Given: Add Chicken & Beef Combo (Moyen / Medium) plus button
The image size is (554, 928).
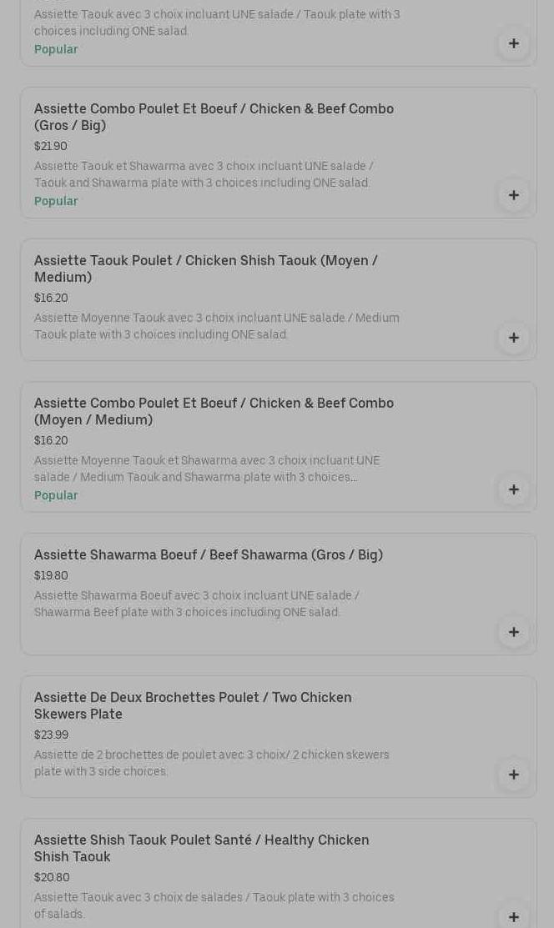Looking at the screenshot, I should click(514, 489).
